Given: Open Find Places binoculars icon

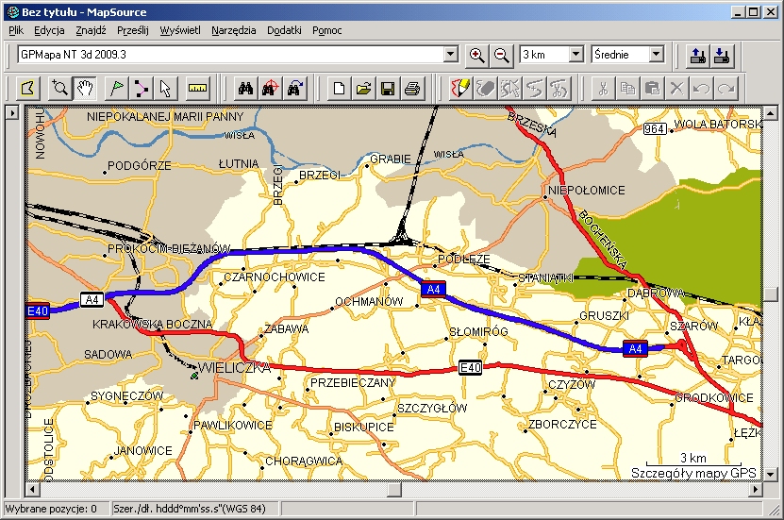Looking at the screenshot, I should (x=245, y=89).
